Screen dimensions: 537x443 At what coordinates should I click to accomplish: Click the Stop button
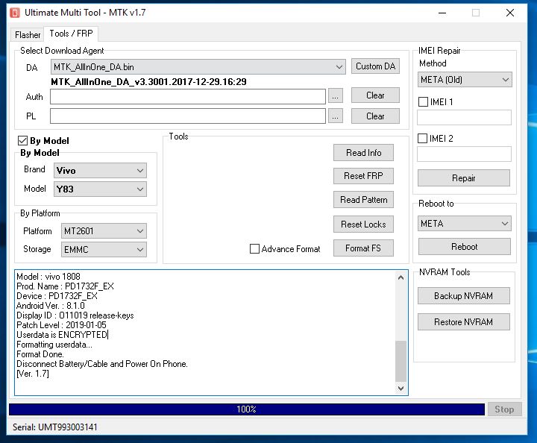[x=504, y=409]
